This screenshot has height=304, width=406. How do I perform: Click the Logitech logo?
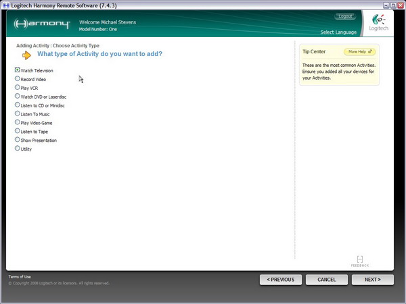coord(378,23)
